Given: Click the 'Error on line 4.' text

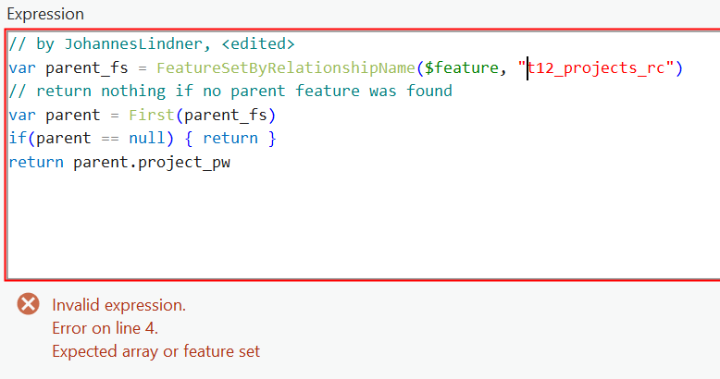Looking at the screenshot, I should tap(105, 328).
